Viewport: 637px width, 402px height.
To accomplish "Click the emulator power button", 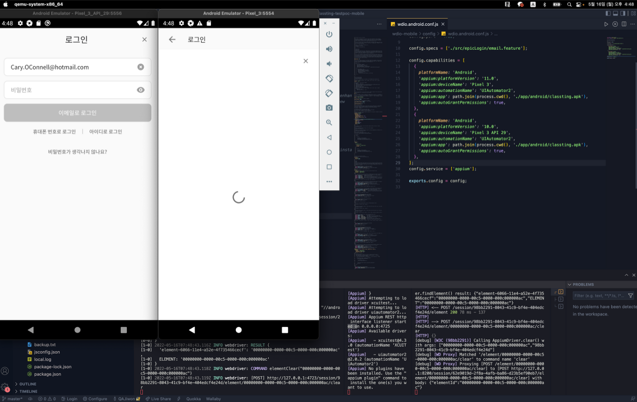I will pyautogui.click(x=329, y=34).
